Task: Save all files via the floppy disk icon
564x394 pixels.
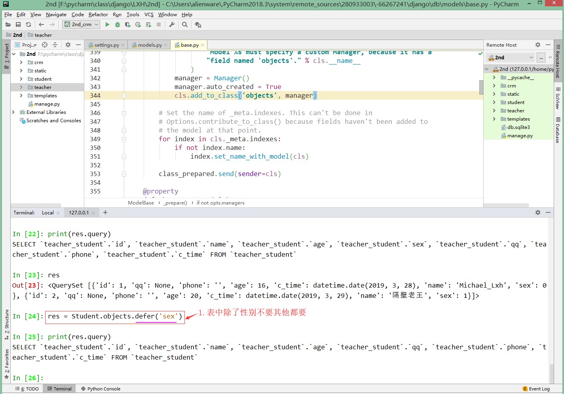Action: tap(18, 25)
